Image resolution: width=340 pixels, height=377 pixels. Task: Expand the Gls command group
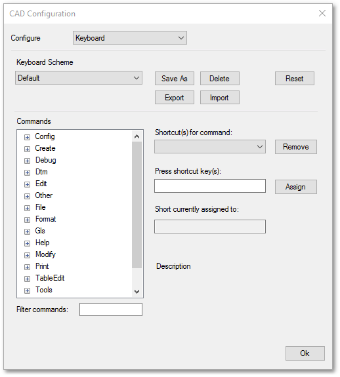(x=27, y=231)
